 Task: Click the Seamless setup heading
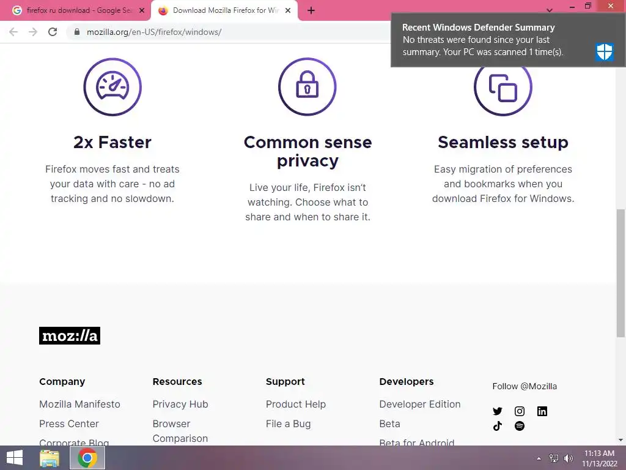503,142
